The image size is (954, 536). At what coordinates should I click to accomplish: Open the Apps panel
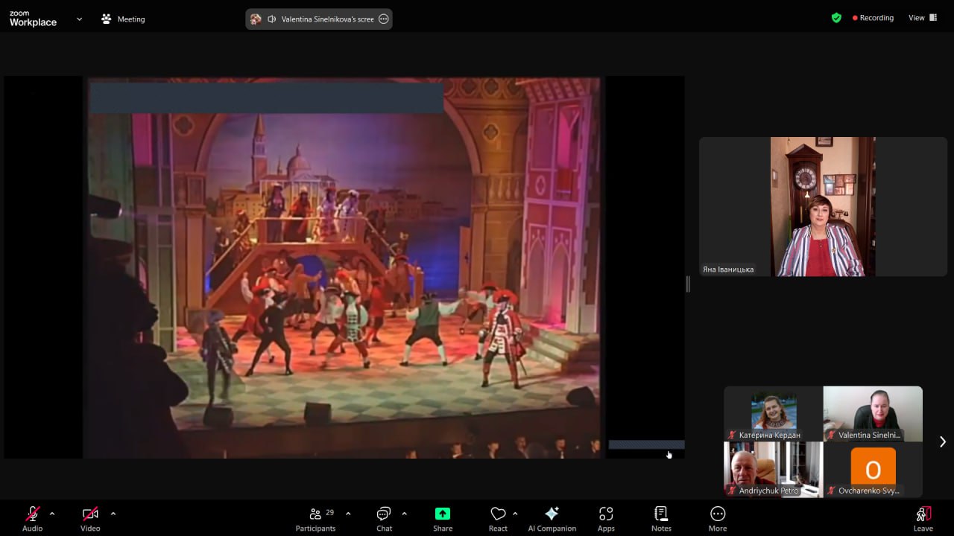coord(606,518)
